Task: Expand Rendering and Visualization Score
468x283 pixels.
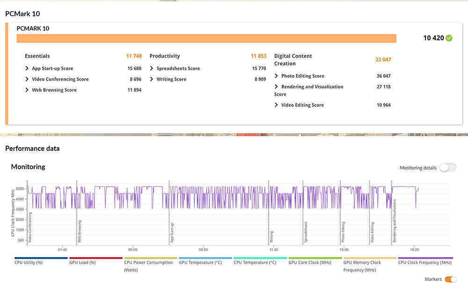Action: [x=277, y=87]
